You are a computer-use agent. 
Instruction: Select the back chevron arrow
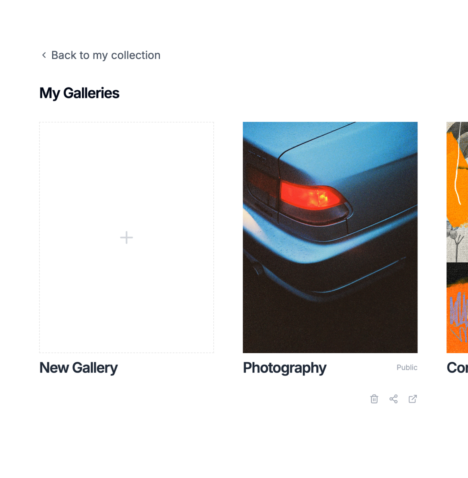(44, 55)
